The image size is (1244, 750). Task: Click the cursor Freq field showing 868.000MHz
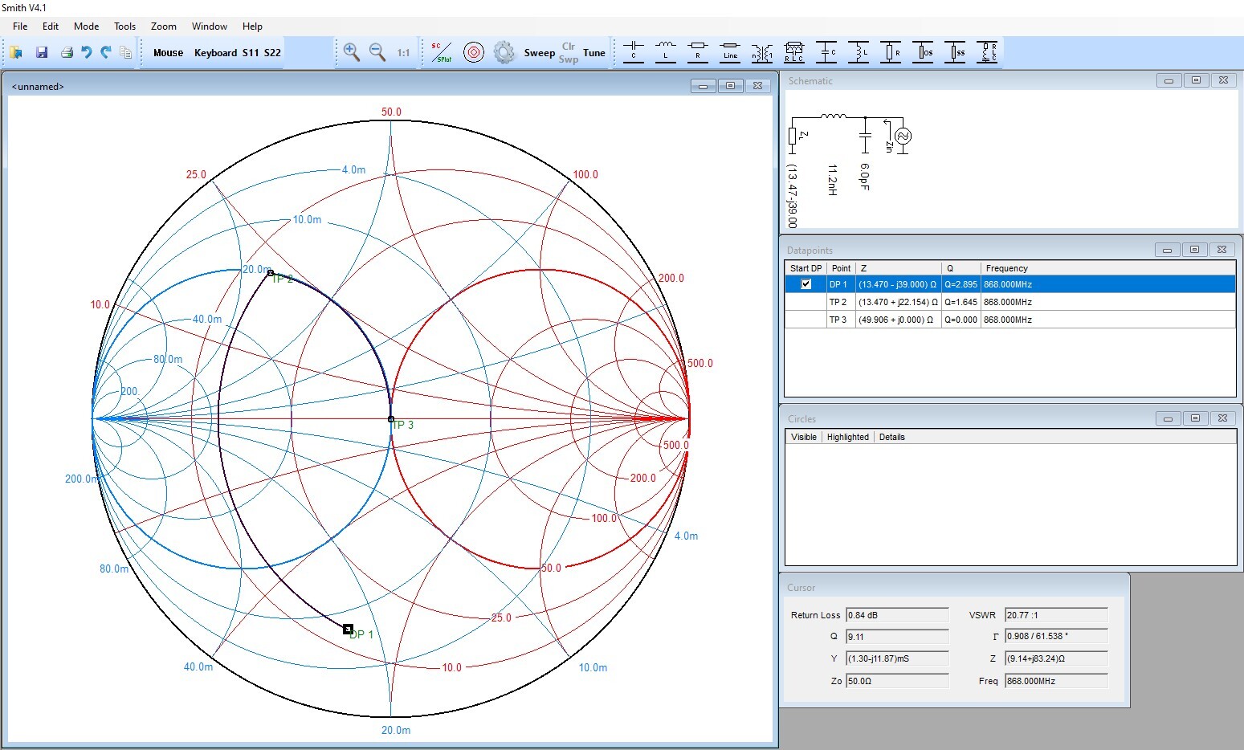pos(1056,681)
